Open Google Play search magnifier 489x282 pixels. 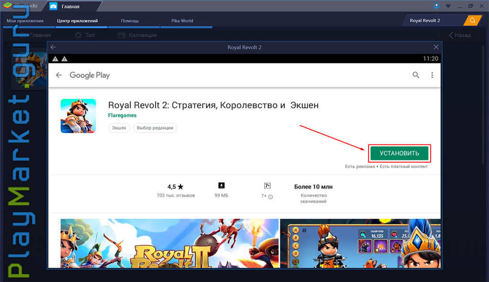[416, 75]
